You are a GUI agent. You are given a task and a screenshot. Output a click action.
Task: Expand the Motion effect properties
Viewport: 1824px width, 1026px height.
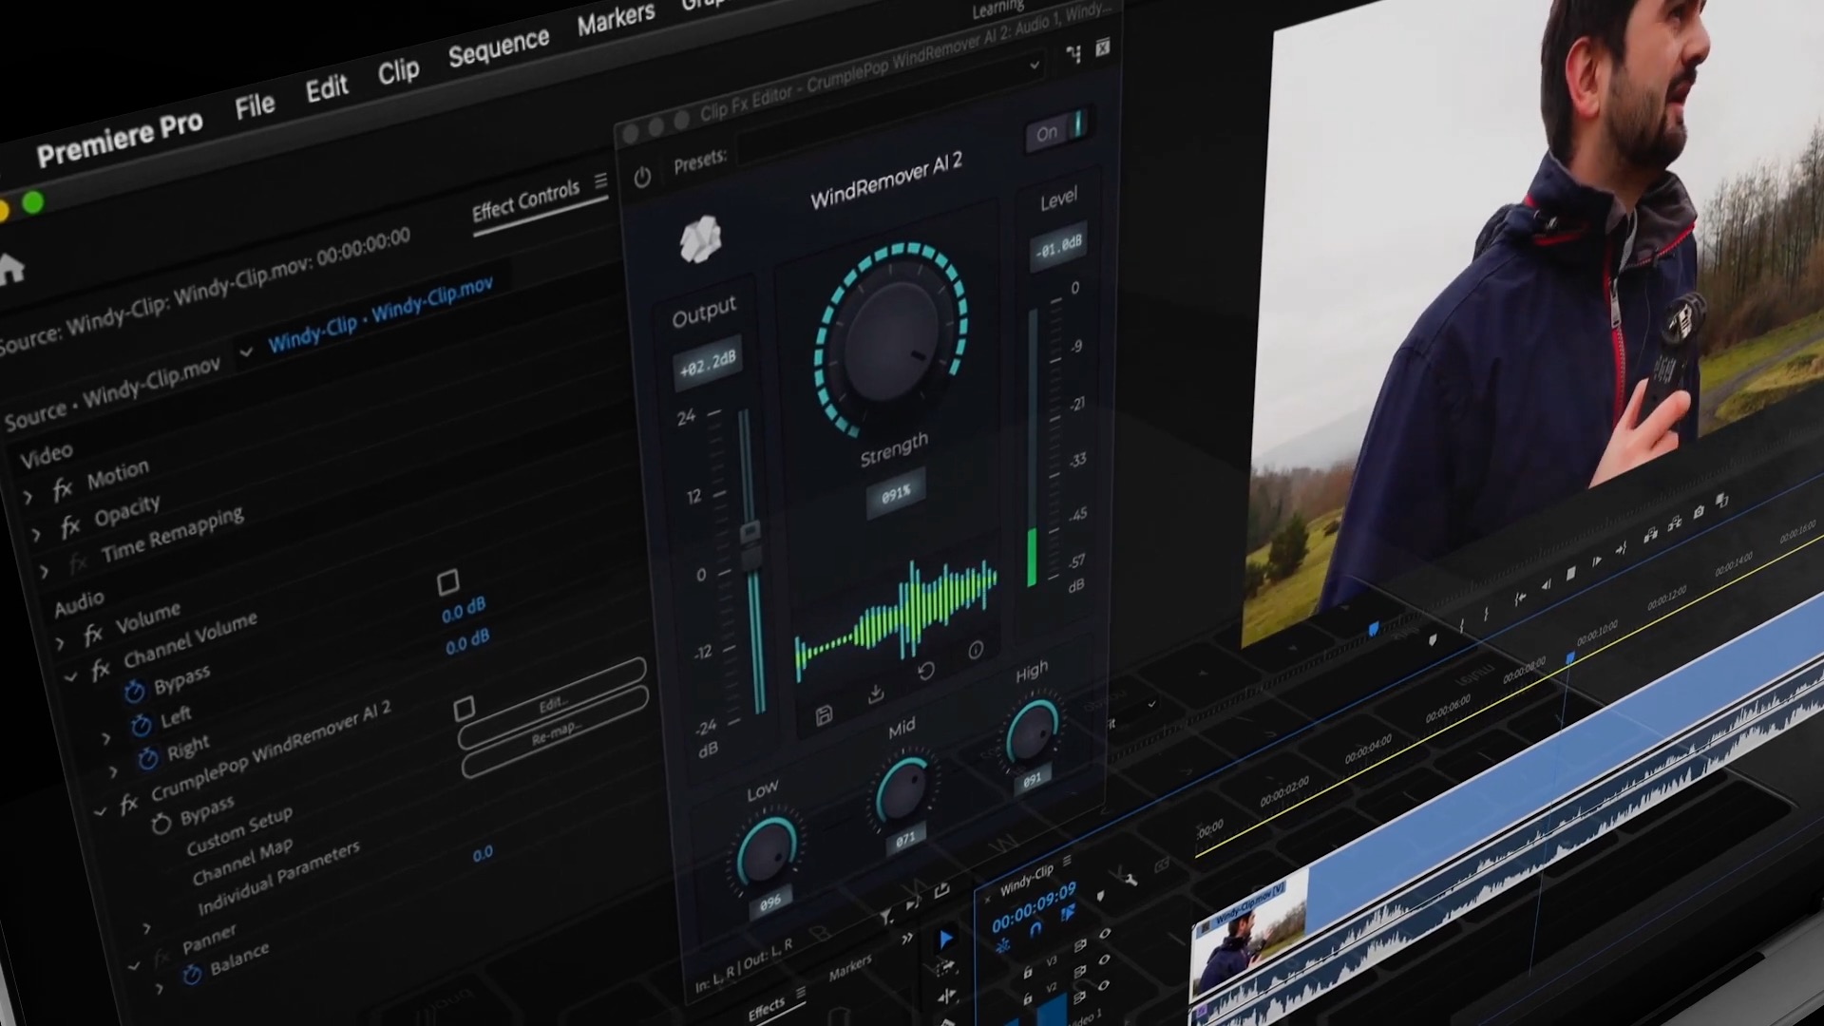coord(28,496)
